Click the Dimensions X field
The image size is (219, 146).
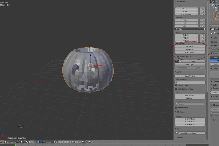[x=190, y=47]
